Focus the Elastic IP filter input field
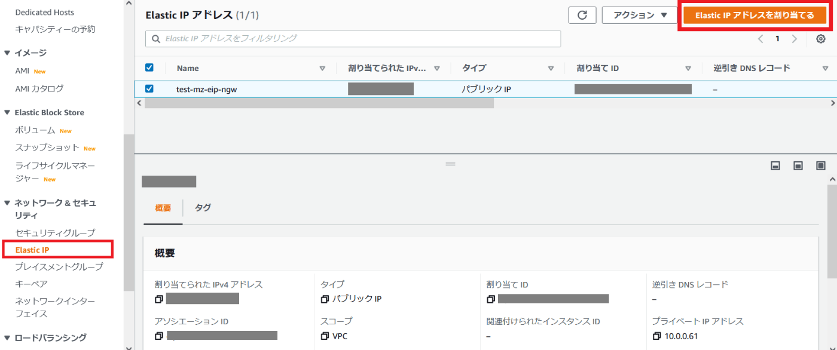This screenshot has height=350, width=837. coord(353,39)
